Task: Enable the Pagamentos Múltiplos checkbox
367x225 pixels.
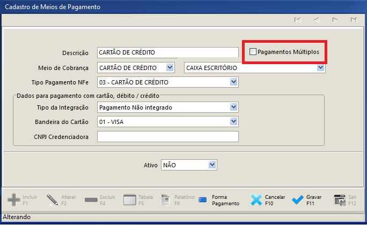Action: [253, 51]
